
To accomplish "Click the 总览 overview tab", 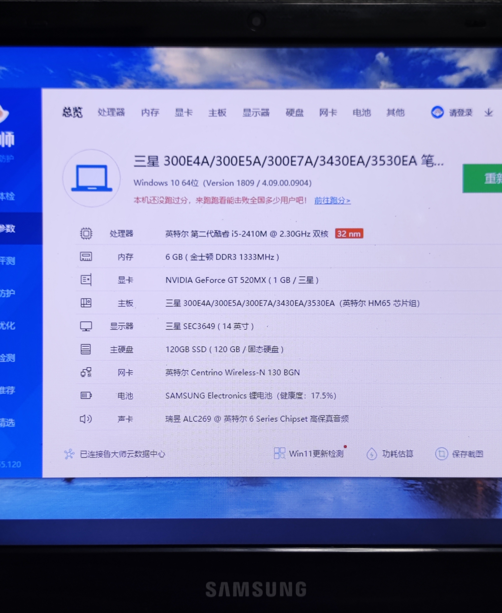I will (x=72, y=112).
